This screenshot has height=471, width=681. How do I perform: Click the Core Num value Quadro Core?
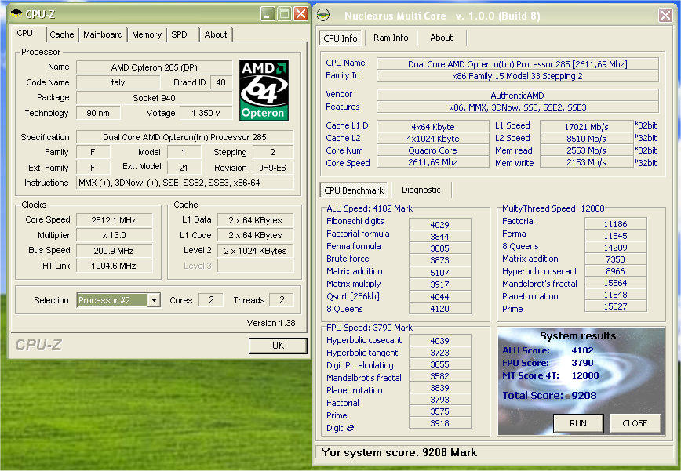click(x=432, y=150)
